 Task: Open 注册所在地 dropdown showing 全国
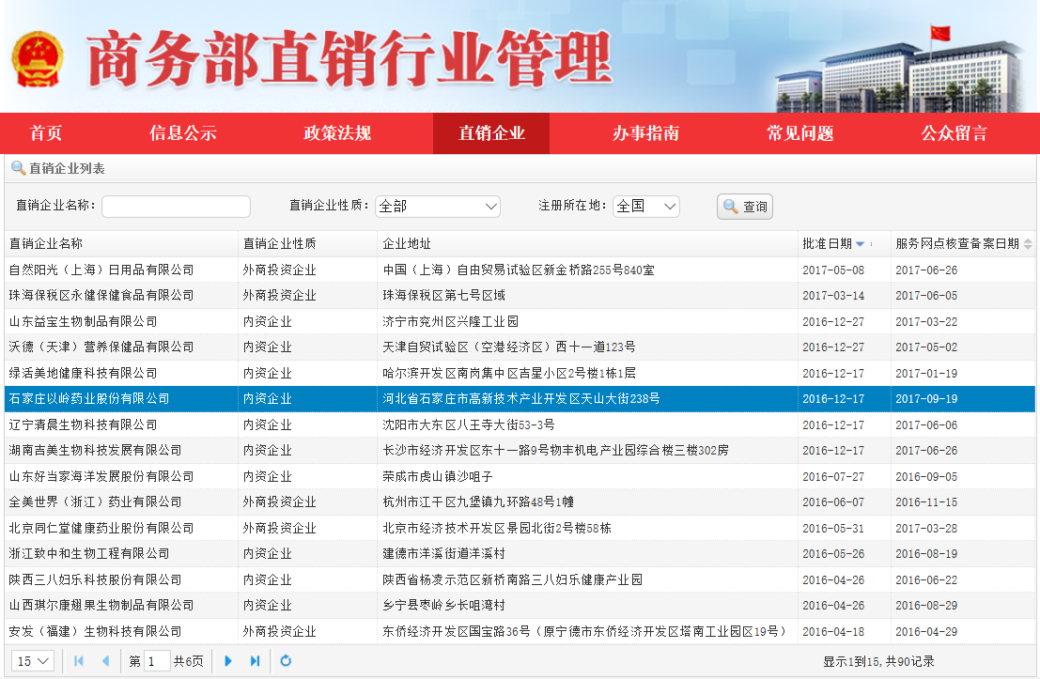[x=645, y=207]
